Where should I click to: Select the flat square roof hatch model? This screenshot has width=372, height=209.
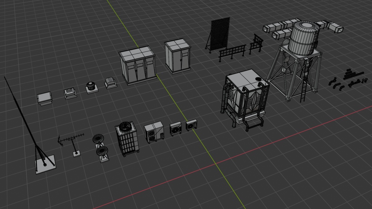45,99
